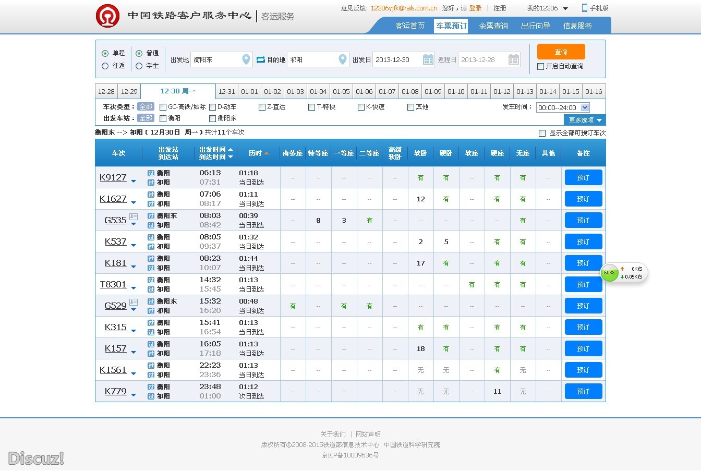
Task: Select student passenger radio option
Action: click(139, 66)
